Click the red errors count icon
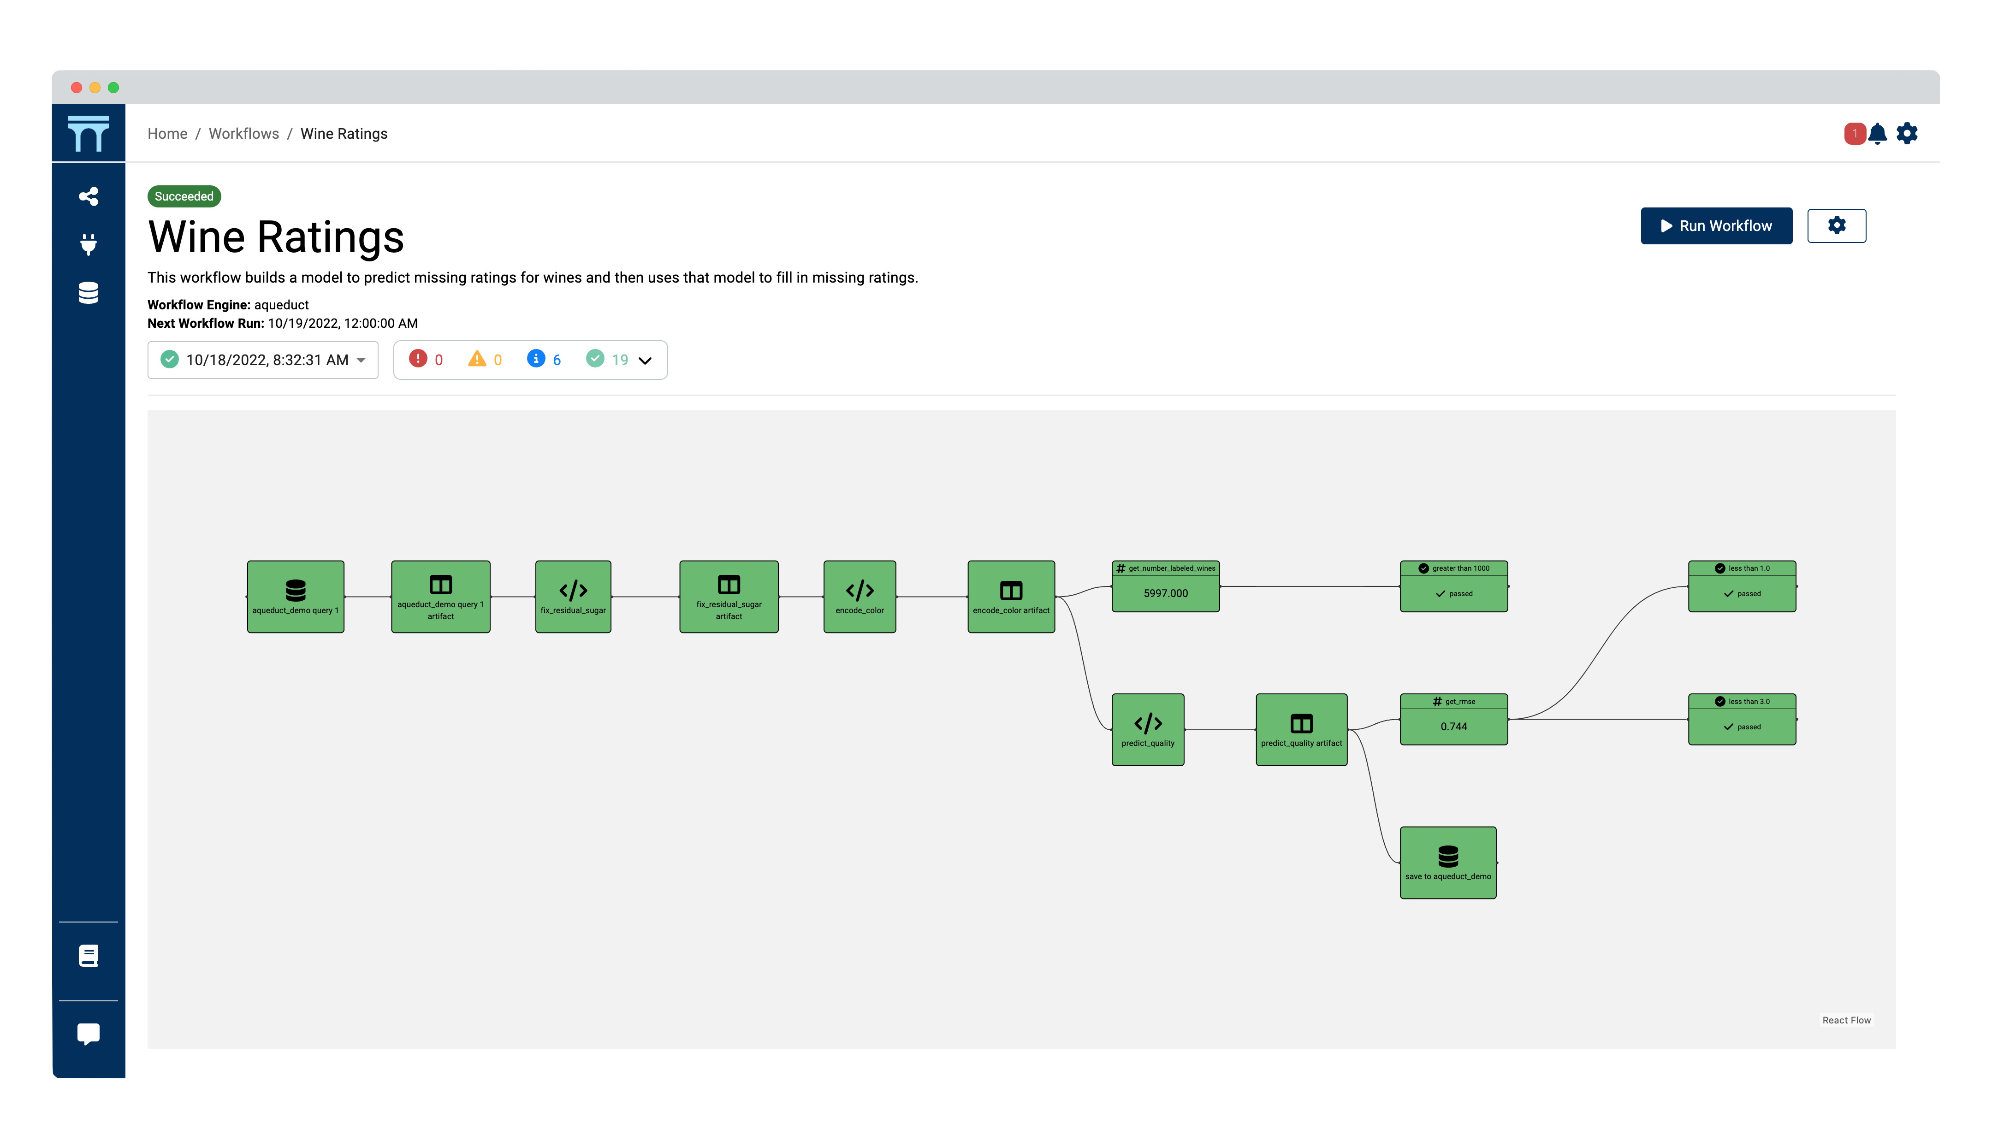 pos(418,359)
